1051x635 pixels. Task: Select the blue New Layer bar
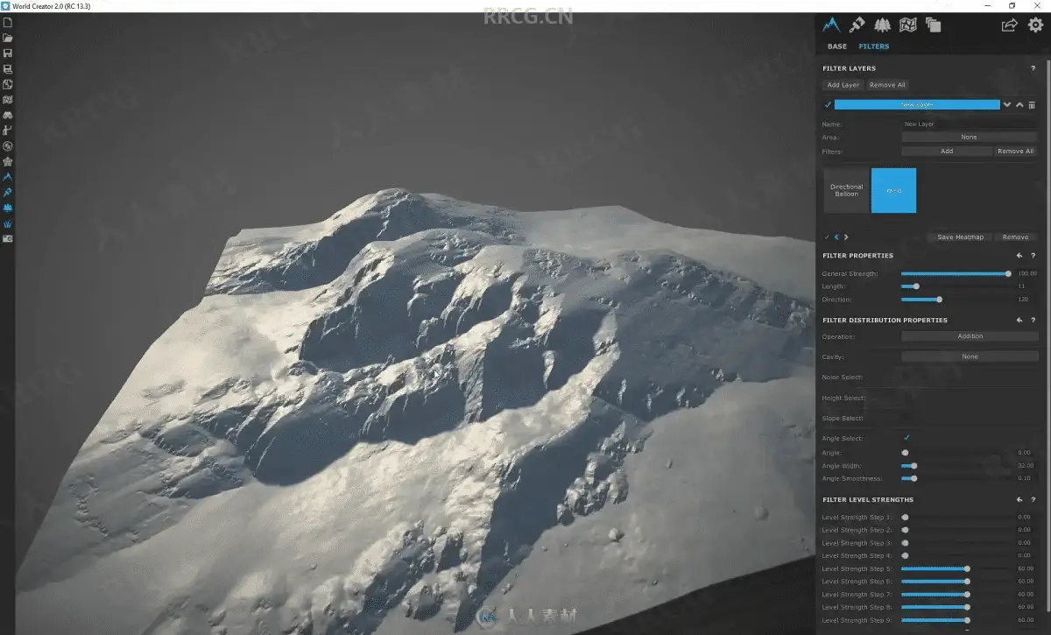pos(916,105)
